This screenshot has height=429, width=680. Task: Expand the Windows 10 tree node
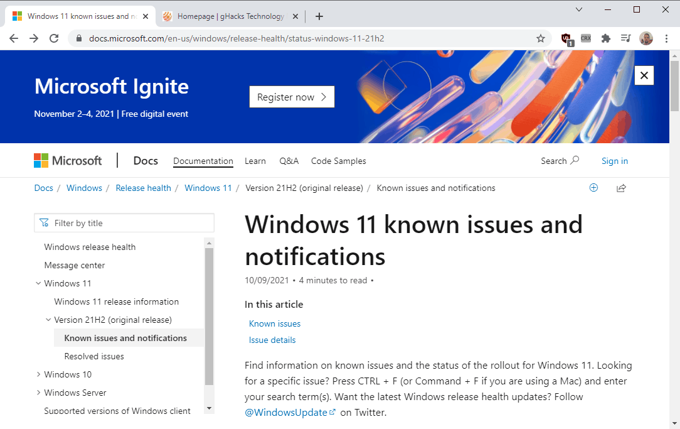click(x=38, y=374)
